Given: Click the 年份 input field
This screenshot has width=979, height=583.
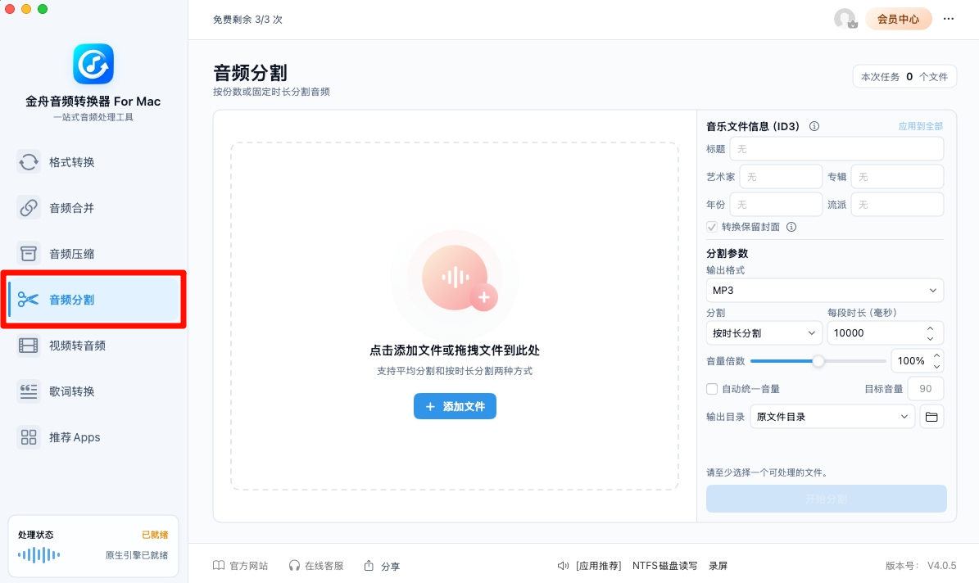Looking at the screenshot, I should pyautogui.click(x=776, y=205).
